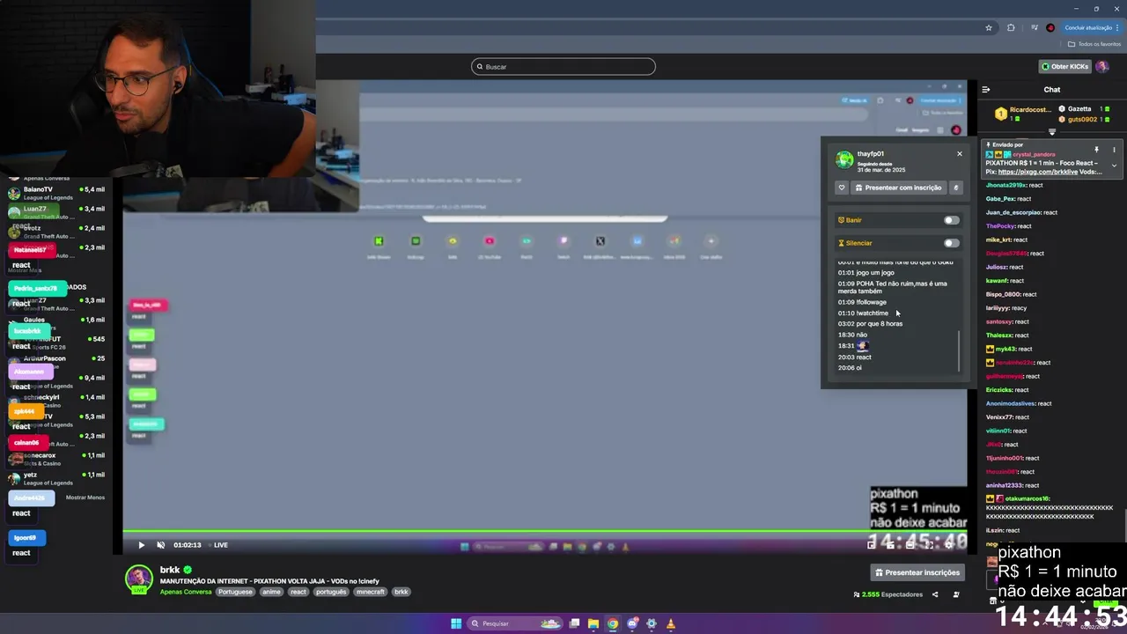Click Thaleszx username in chat
Image resolution: width=1127 pixels, height=634 pixels.
pyautogui.click(x=999, y=335)
